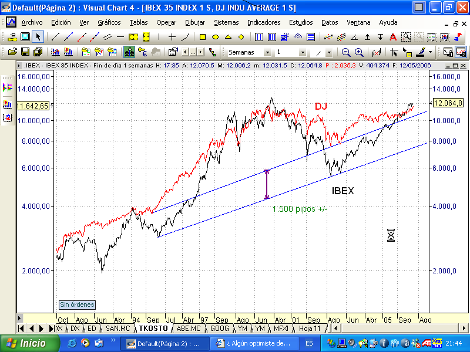The width and height of the screenshot is (470, 352).
Task: Click the delete bars red X icon
Action: [x=377, y=52]
